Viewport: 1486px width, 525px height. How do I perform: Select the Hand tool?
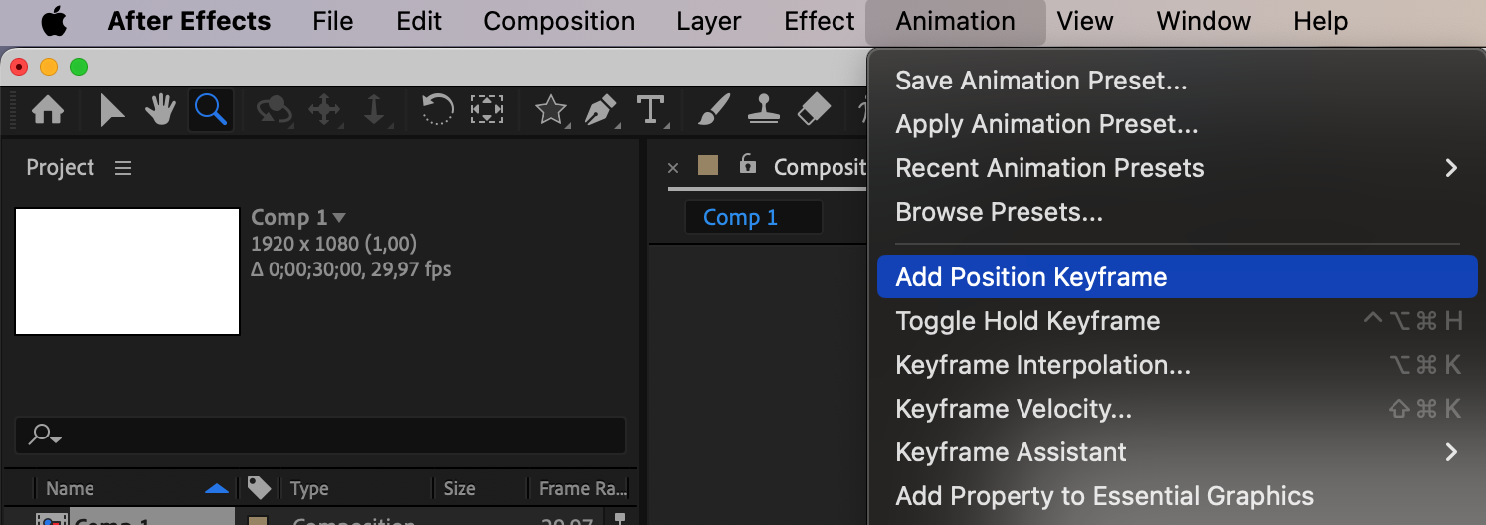point(160,110)
